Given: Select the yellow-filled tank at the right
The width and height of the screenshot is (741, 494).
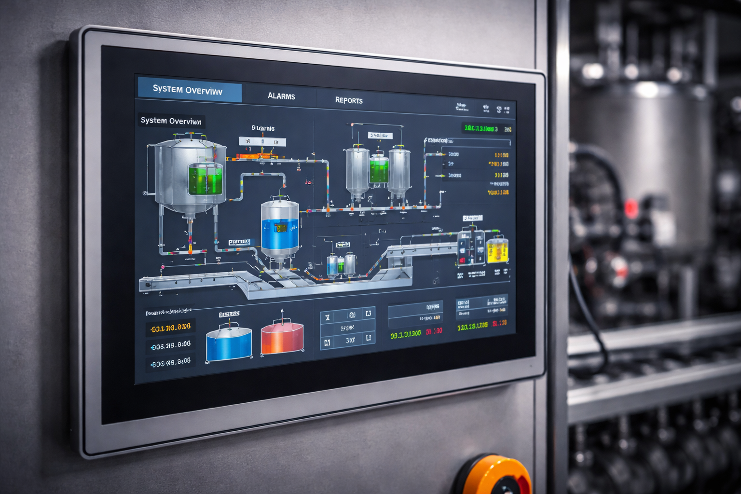Looking at the screenshot, I should pos(497,250).
